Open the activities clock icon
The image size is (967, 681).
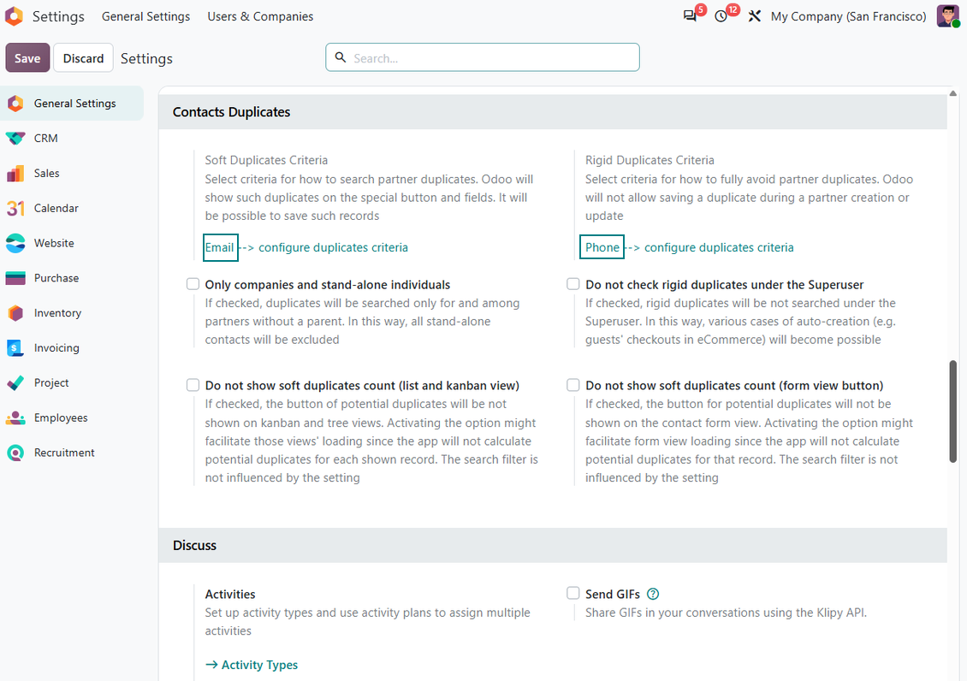click(721, 16)
